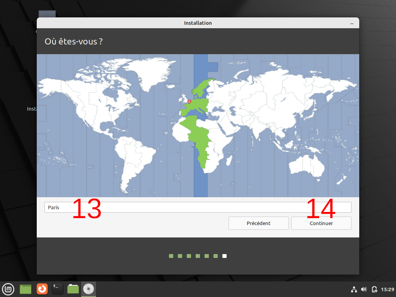
Task: Click the volume icon in the system tray
Action: 364,289
